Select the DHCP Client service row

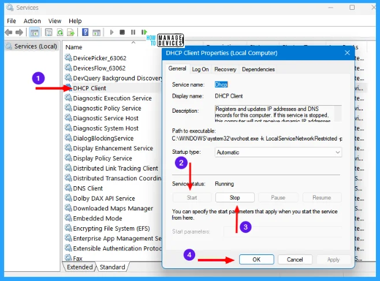[112, 88]
